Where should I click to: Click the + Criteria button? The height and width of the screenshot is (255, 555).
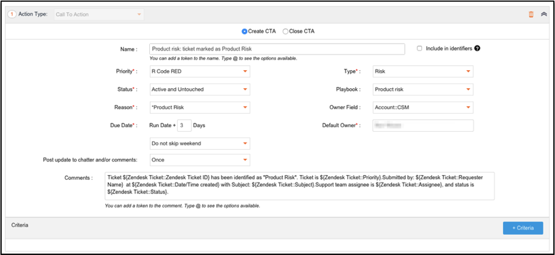[523, 228]
